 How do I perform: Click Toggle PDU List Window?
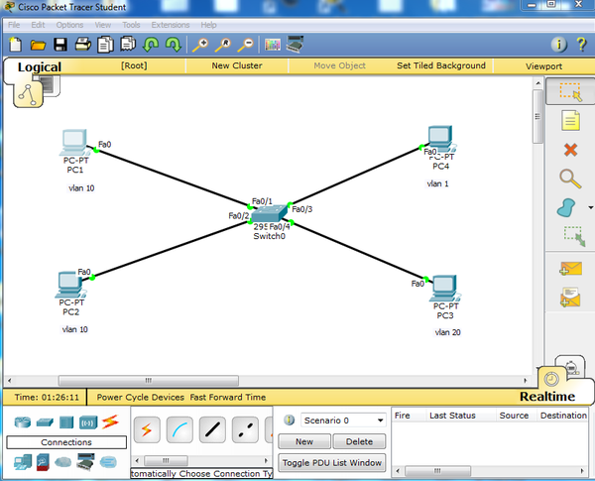click(332, 463)
